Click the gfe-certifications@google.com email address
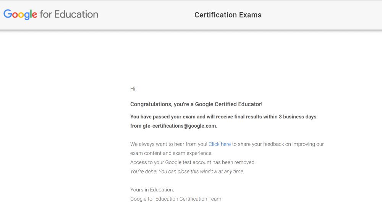 [x=179, y=126]
